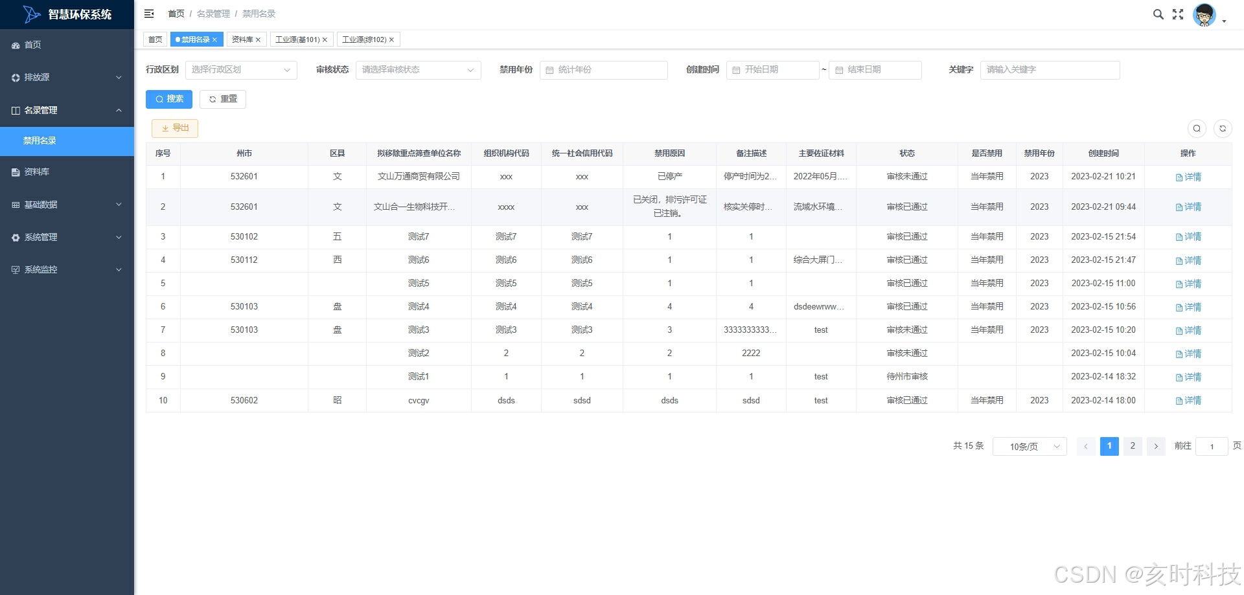Collapse the 名录管理 sidebar menu
This screenshot has height=595, width=1244.
pyautogui.click(x=67, y=110)
